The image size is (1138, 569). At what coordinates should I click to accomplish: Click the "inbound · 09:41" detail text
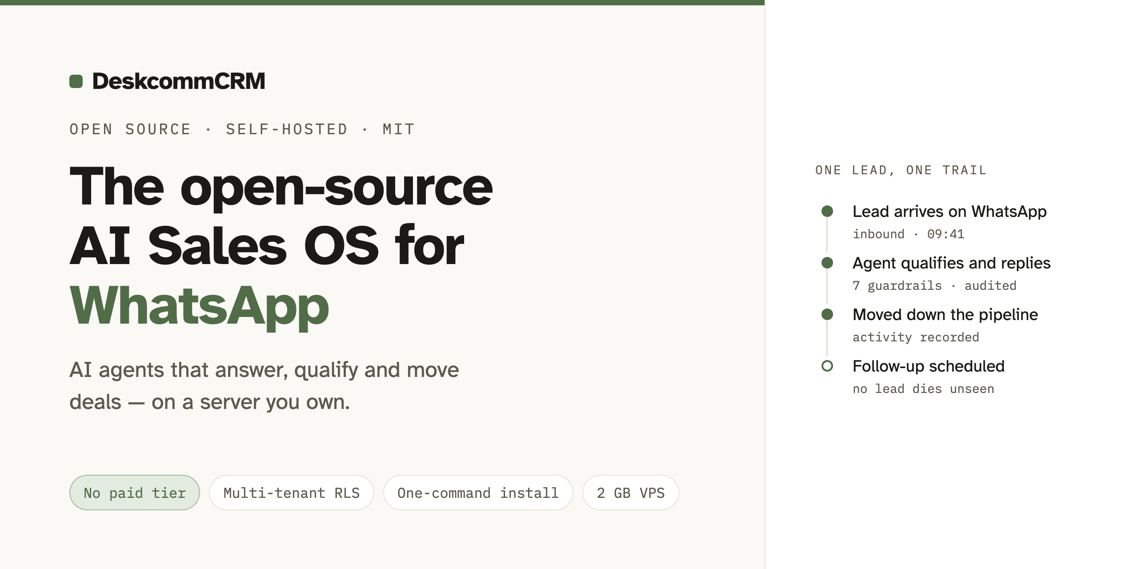click(x=909, y=234)
